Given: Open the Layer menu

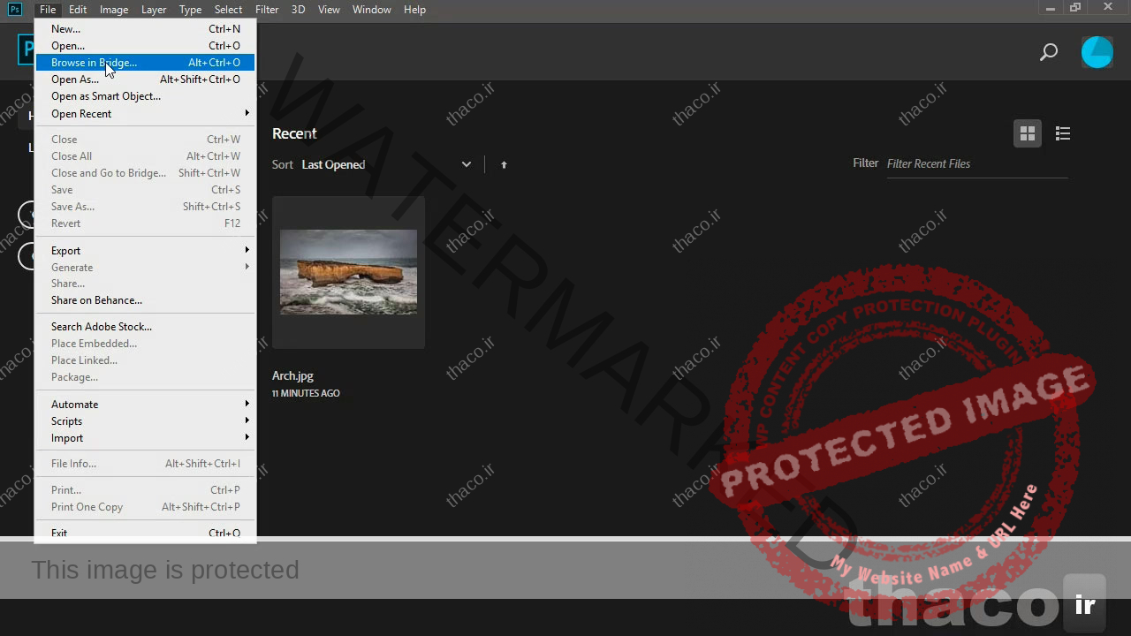Looking at the screenshot, I should point(154,9).
